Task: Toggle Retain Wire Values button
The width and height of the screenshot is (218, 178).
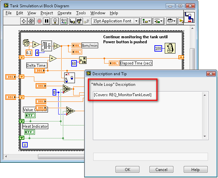Action: (64, 21)
